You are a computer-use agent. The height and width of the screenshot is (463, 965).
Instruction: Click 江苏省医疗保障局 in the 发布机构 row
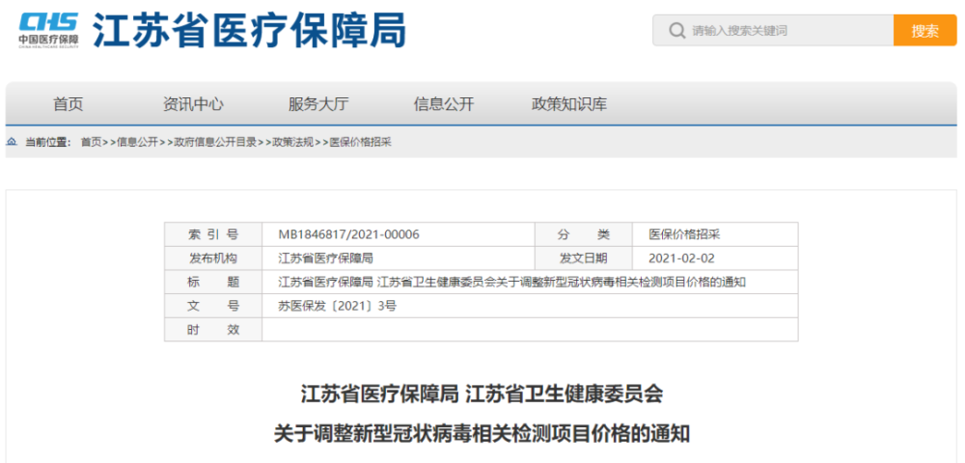(x=325, y=259)
